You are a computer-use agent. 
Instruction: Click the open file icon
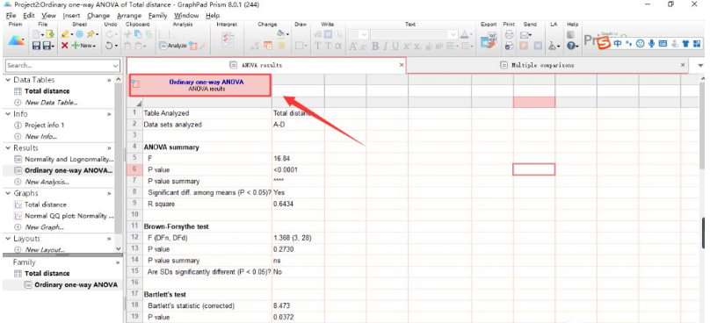pos(50,34)
